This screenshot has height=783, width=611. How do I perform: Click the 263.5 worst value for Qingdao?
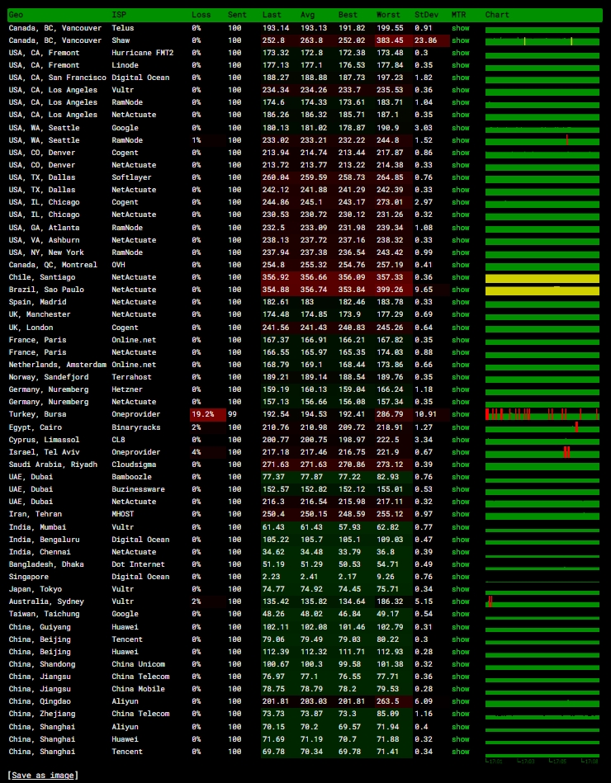388,701
